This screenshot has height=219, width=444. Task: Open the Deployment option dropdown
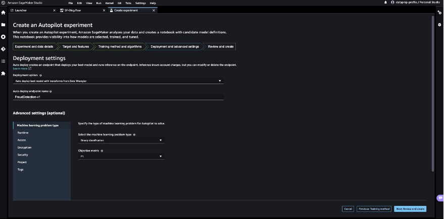coord(118,81)
